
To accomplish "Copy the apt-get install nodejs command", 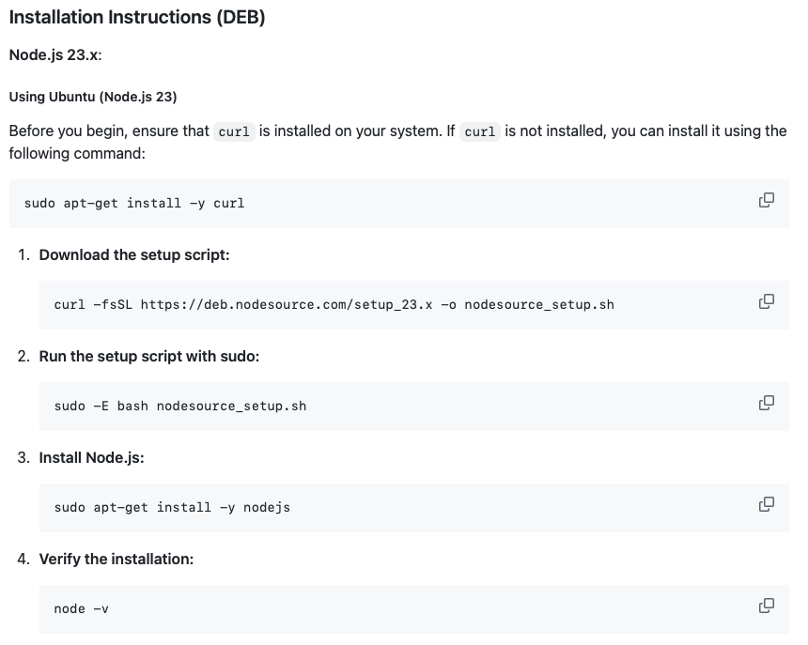I will pos(766,504).
